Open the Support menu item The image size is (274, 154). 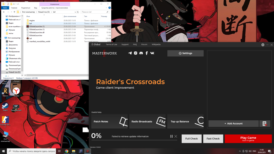125,44
